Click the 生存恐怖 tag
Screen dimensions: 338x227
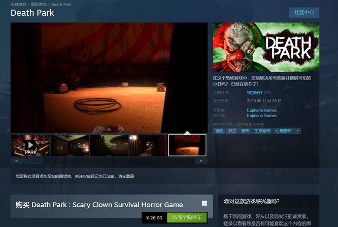click(262, 131)
